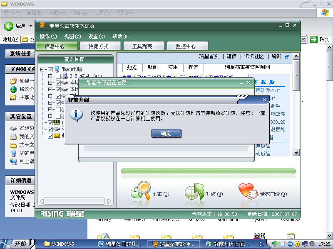333x249 pixels.
Task: Click the restore-window icon next to 刷新
Action: point(287,56)
